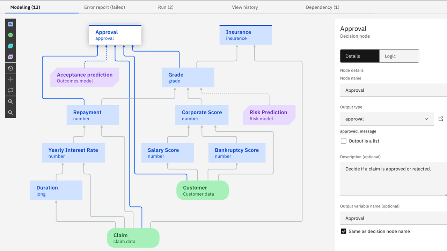
Task: Select the blue decision node tool in sidebar
Action: pos(10,24)
